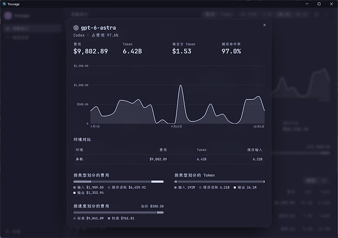Click the 10月6日 date label on chart

tap(259, 126)
